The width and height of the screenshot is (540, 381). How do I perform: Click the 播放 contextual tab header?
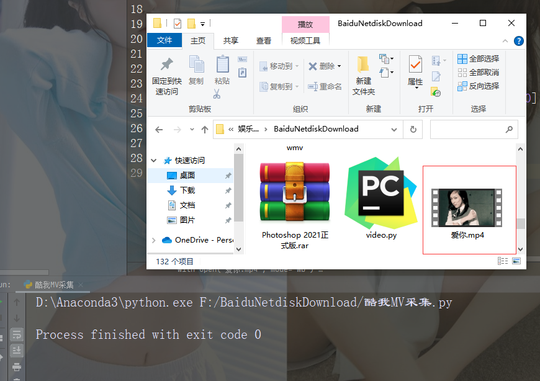click(305, 24)
